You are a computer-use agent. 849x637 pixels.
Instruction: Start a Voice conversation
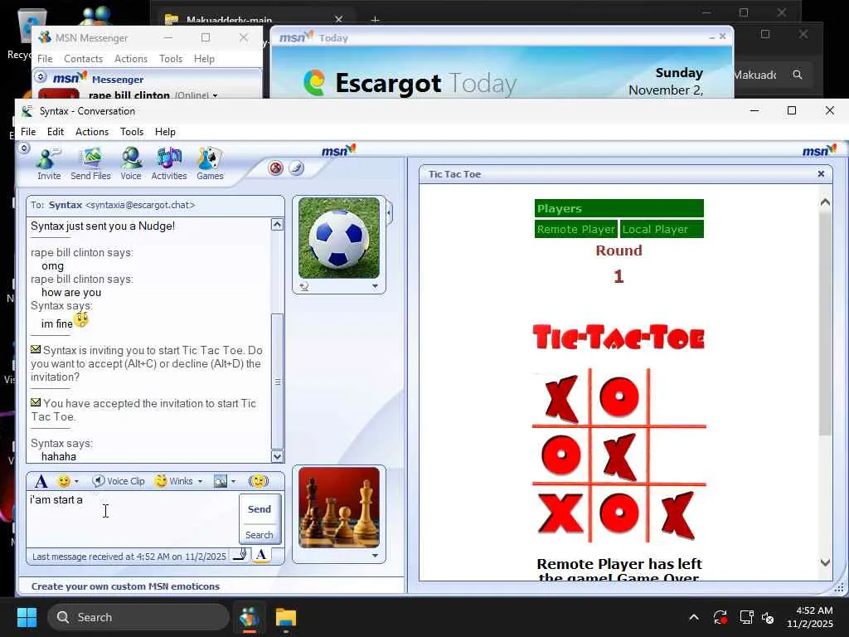pos(130,163)
